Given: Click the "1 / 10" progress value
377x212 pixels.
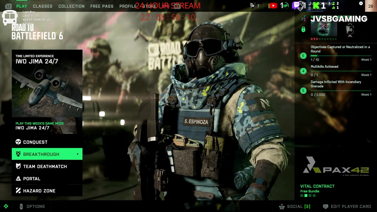Looking at the screenshot, I should [x=315, y=60].
